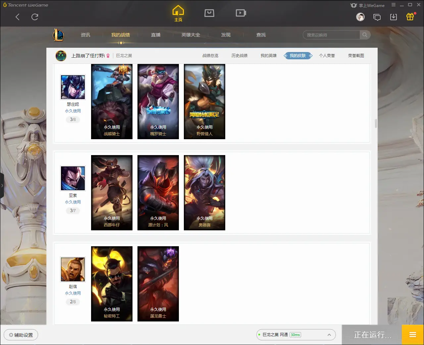Refresh the page with reload icon
424x345 pixels.
tap(35, 17)
